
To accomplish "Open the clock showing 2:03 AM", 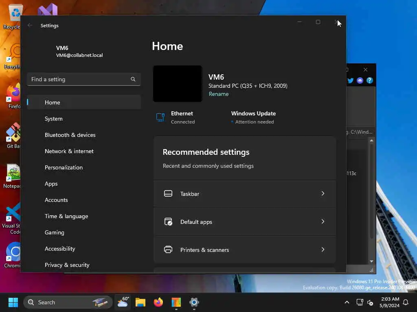I will pyautogui.click(x=389, y=302).
